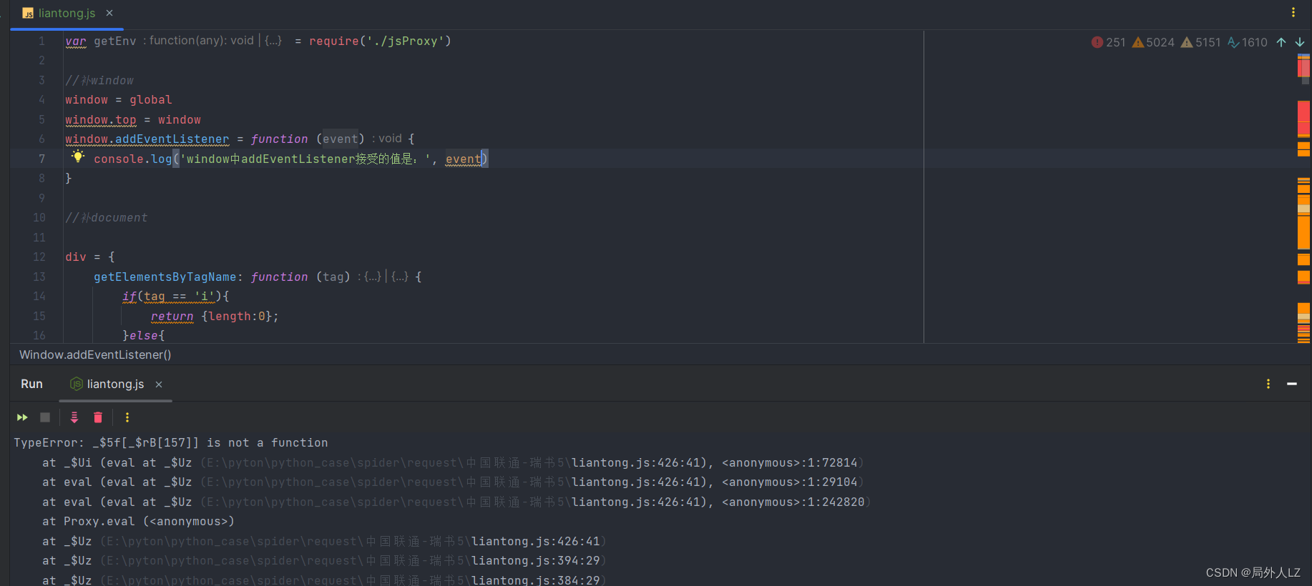Click 'window.addEventListener' on line 6
The image size is (1312, 586).
pyautogui.click(x=147, y=139)
